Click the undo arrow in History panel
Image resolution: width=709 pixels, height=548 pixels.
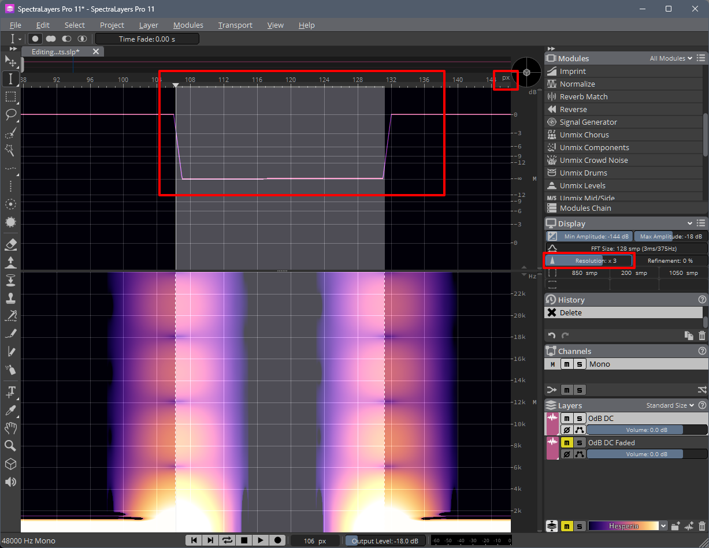(x=552, y=335)
